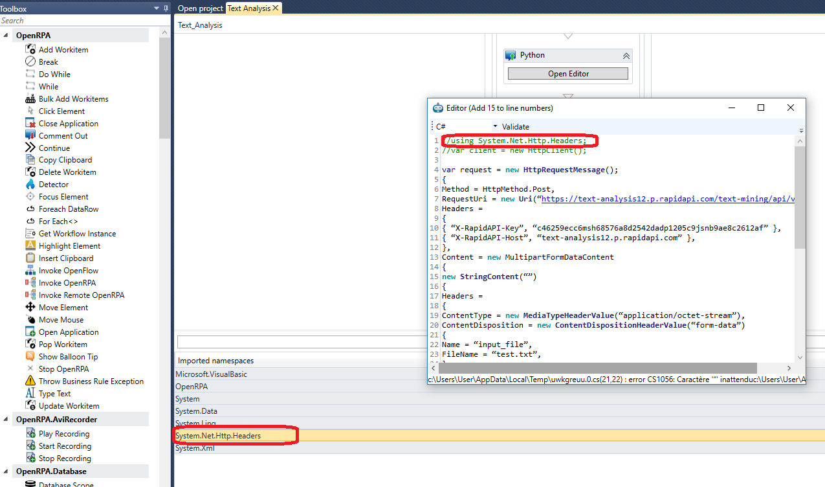Image resolution: width=825 pixels, height=487 pixels.
Task: Pick the Move Element icon
Action: point(30,307)
